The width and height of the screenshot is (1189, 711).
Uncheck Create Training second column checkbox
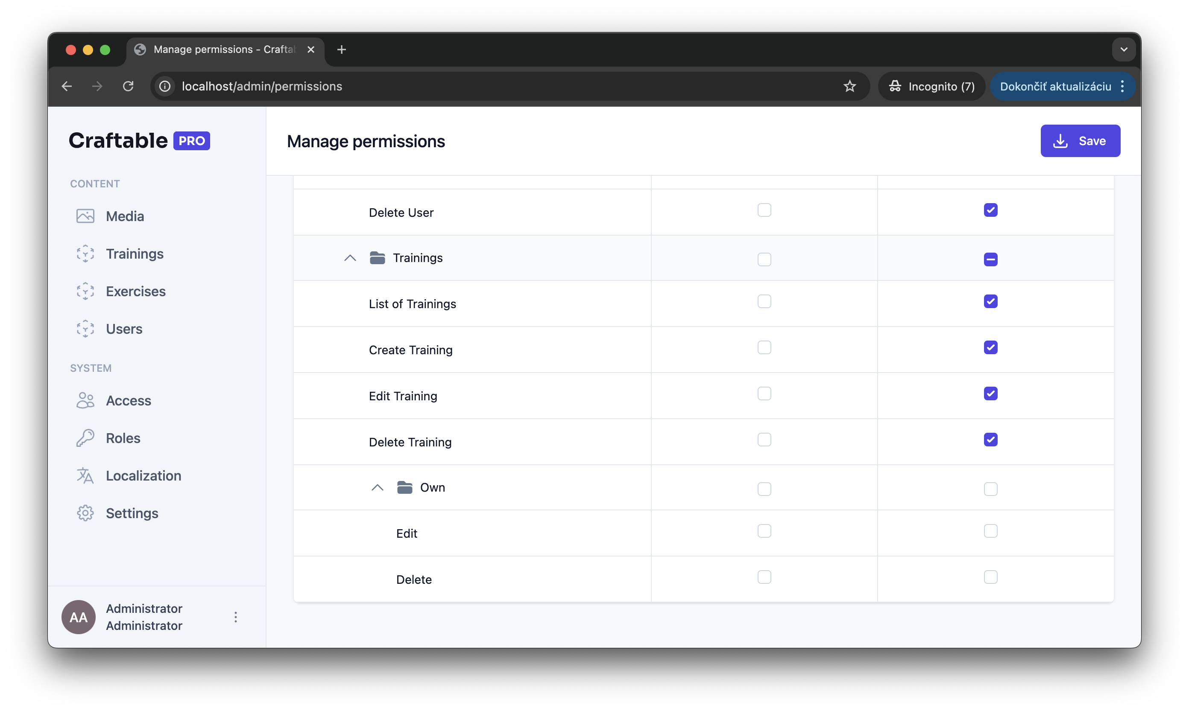990,347
